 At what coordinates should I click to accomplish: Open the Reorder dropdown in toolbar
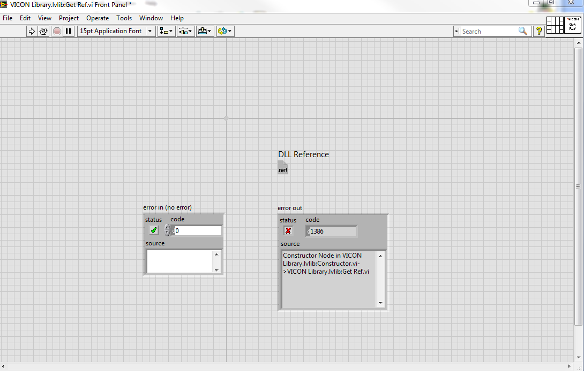225,31
